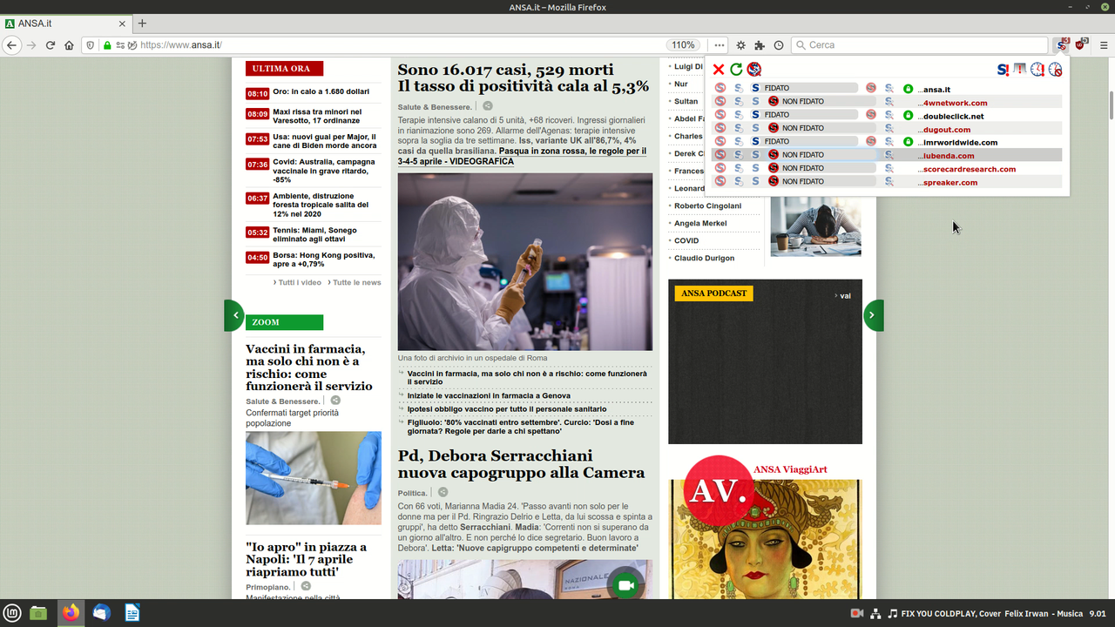The width and height of the screenshot is (1115, 627).
Task: Click 'Roberto Cingolani' trending topic
Action: (707, 206)
